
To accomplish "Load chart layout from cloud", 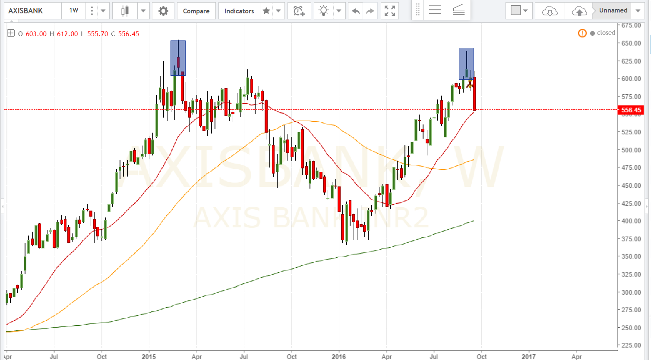I will [550, 11].
